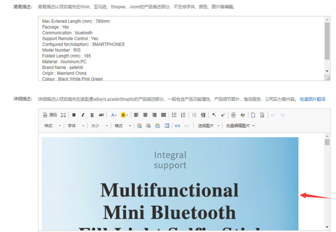This screenshot has width=336, height=232.
Task: Insert a table into the description
Action: [167, 126]
